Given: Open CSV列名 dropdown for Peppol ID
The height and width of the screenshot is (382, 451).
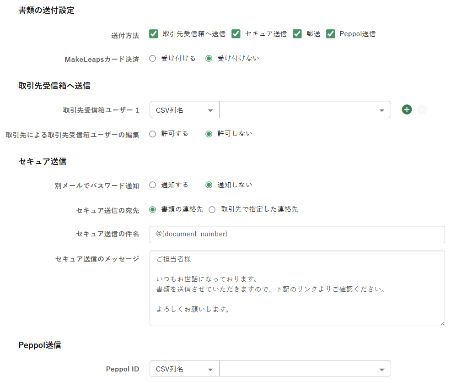Looking at the screenshot, I should coord(184,369).
